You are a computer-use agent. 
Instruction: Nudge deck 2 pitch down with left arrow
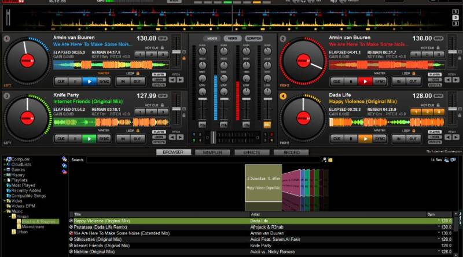pyautogui.click(x=448, y=80)
